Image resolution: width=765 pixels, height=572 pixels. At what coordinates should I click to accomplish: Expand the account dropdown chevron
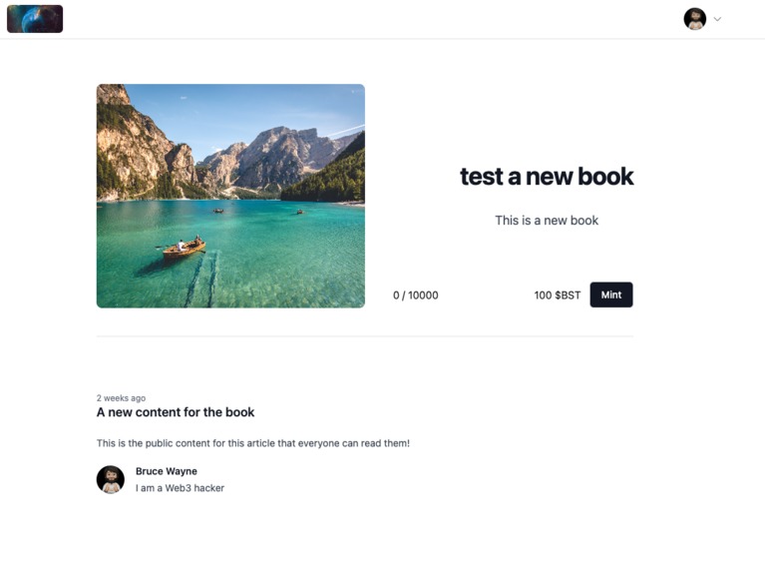[717, 19]
